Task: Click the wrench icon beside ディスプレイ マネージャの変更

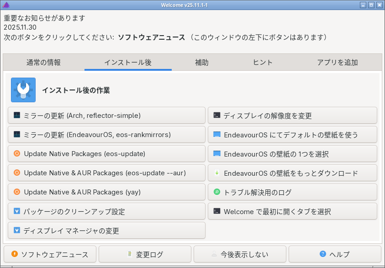Action: (x=17, y=230)
